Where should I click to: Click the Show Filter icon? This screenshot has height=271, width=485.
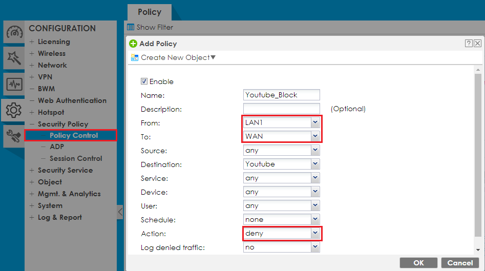(131, 27)
